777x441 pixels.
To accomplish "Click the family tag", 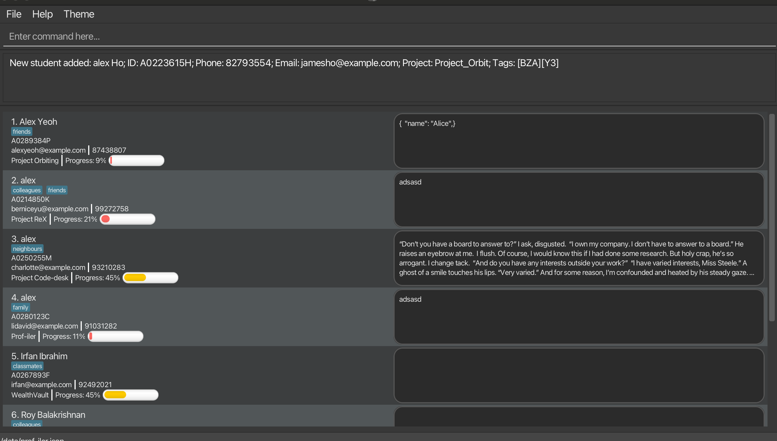I will 20,307.
